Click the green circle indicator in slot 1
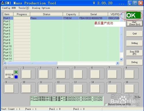Screen dimensions: 144x111 click(x=16, y=72)
